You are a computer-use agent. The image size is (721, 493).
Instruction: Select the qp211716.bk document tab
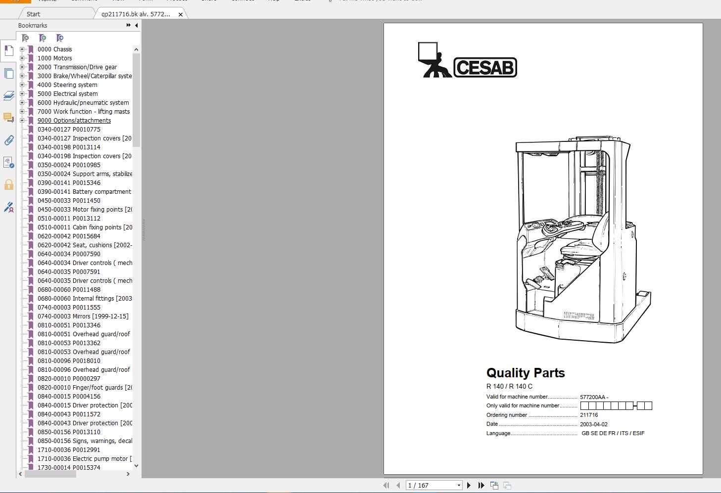tap(136, 14)
